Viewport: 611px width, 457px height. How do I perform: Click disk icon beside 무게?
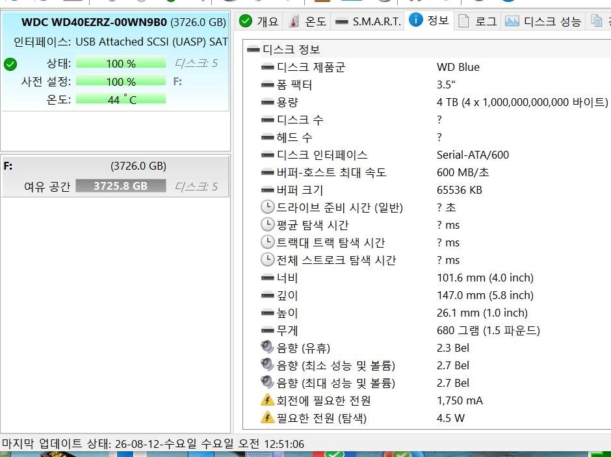tap(267, 330)
